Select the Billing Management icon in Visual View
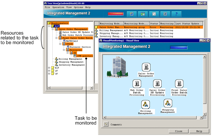The width and height of the screenshot is (212, 136). click(x=145, y=104)
